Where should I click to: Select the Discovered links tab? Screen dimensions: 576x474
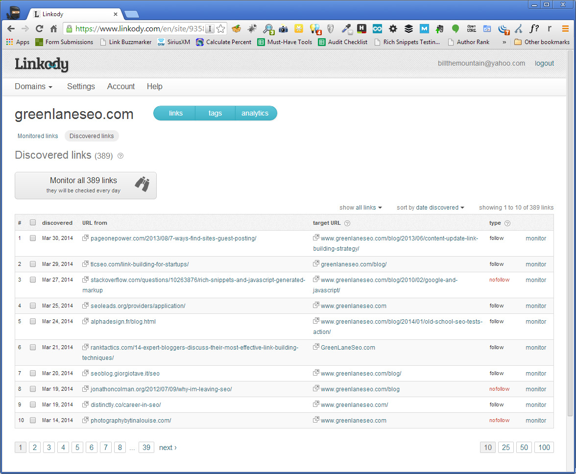click(92, 136)
